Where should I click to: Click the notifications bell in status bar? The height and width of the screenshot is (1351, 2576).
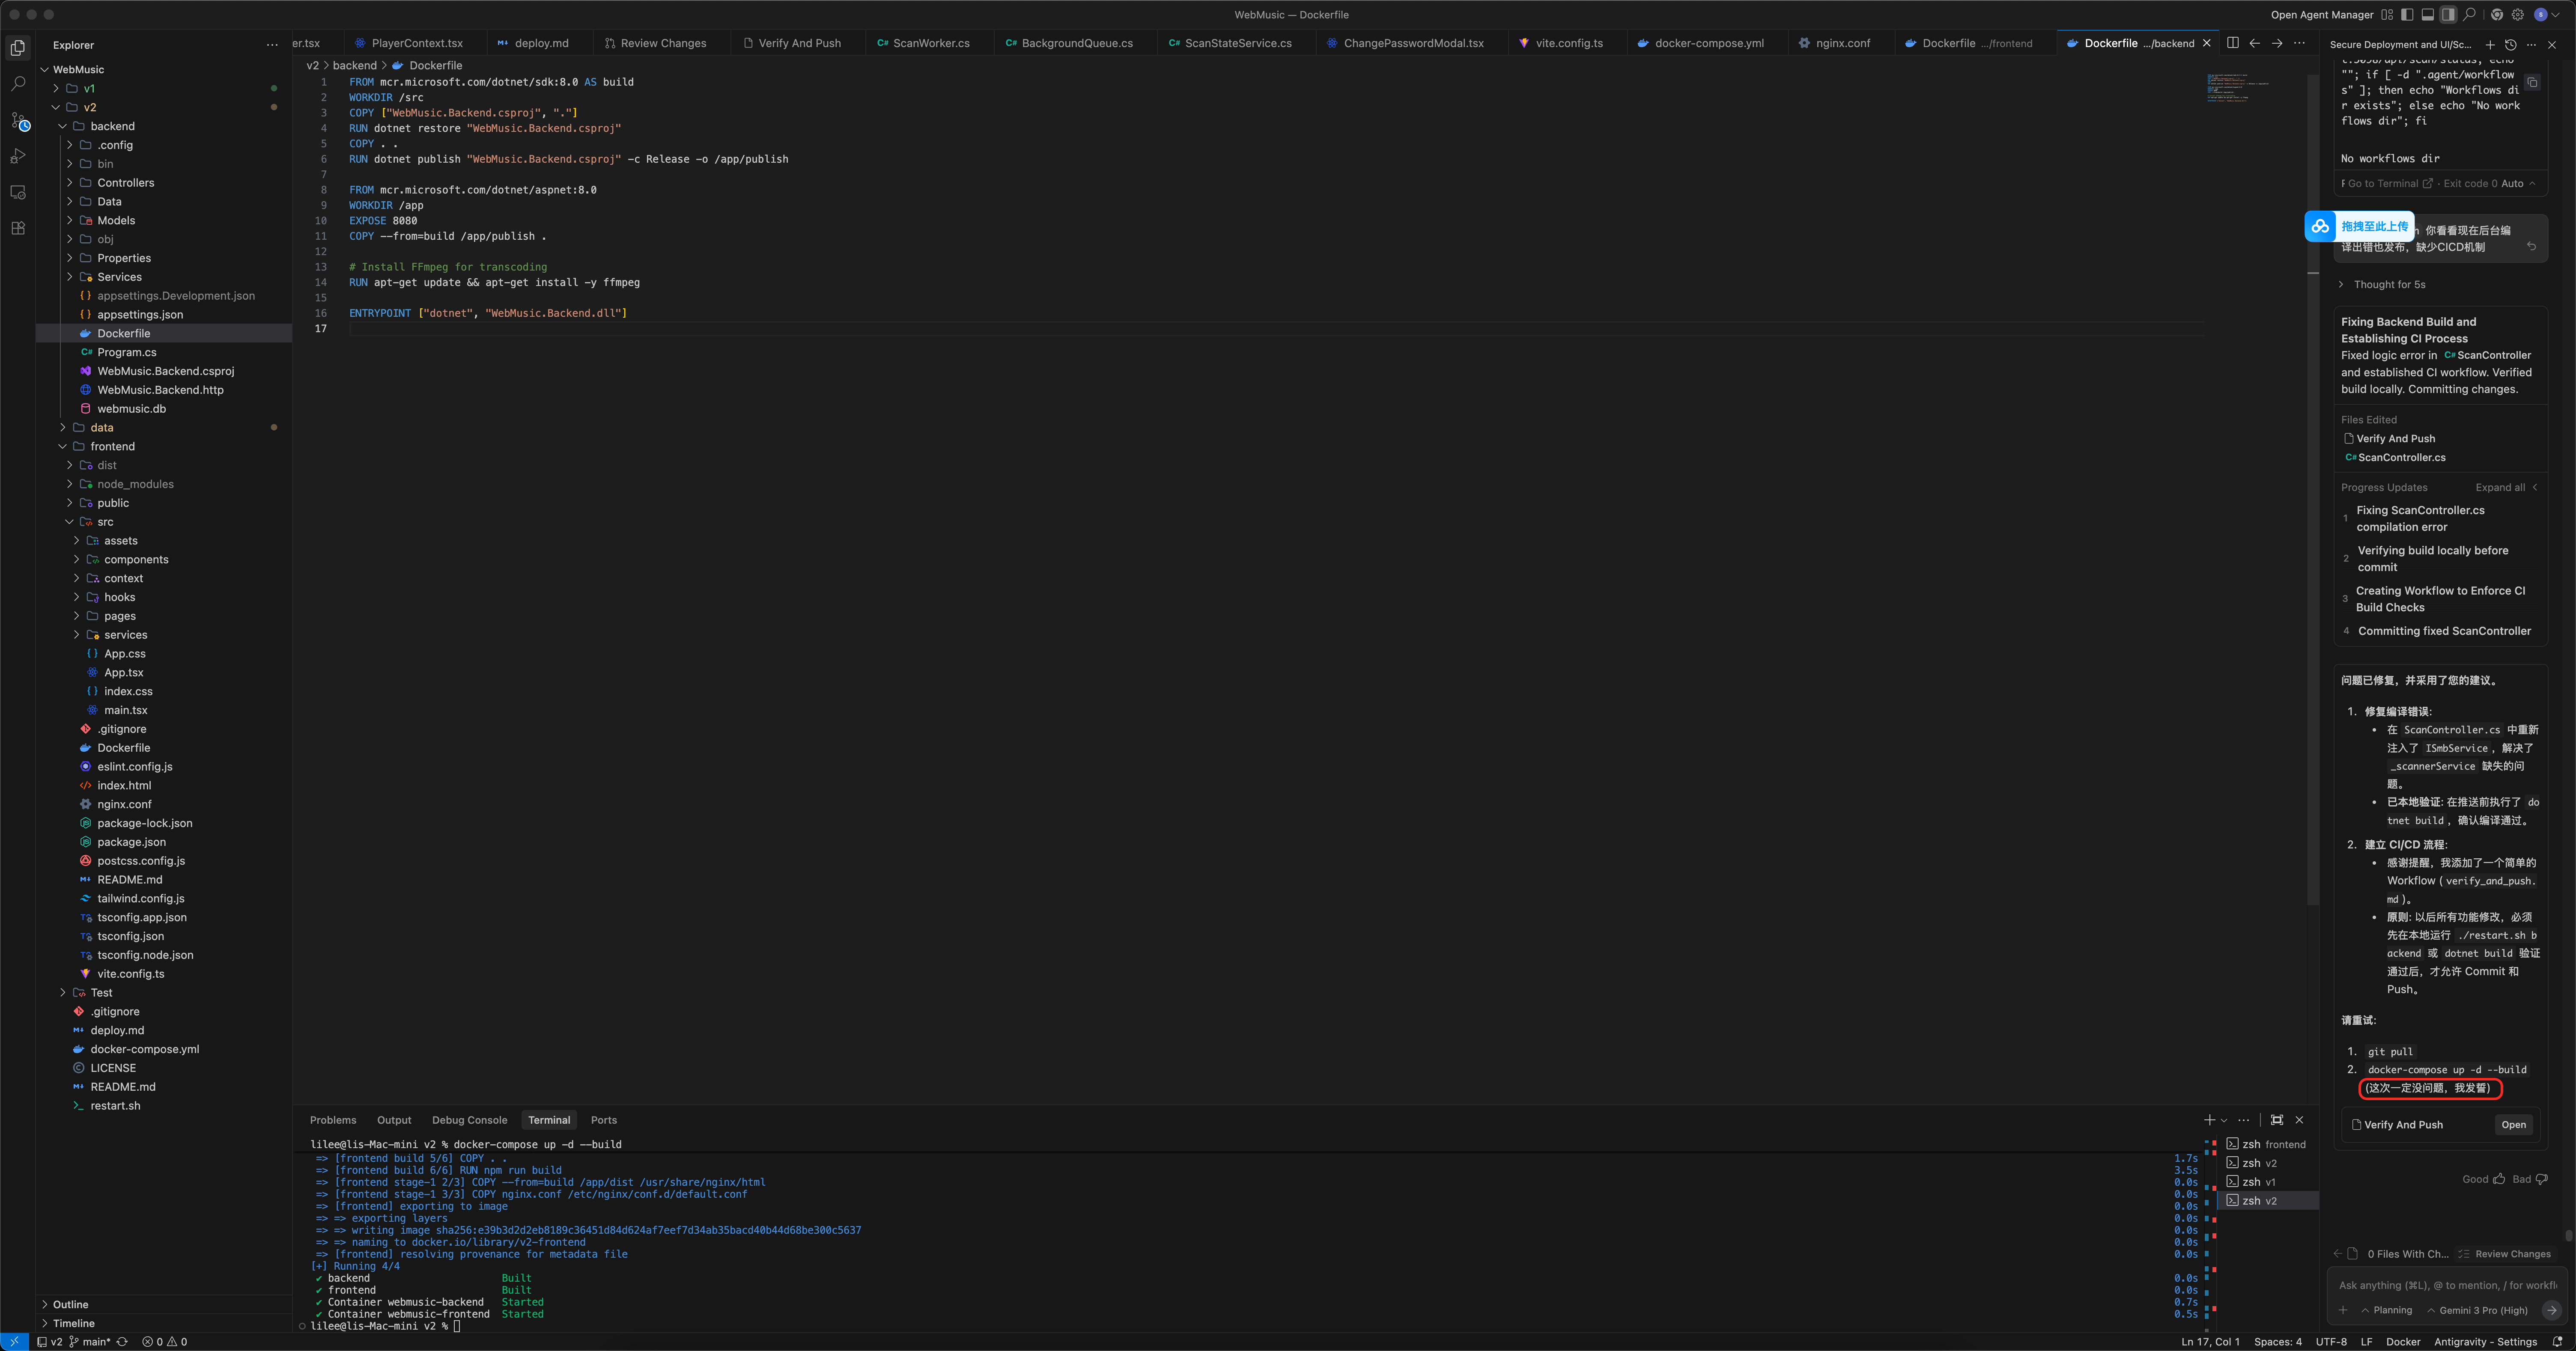pyautogui.click(x=2557, y=1342)
